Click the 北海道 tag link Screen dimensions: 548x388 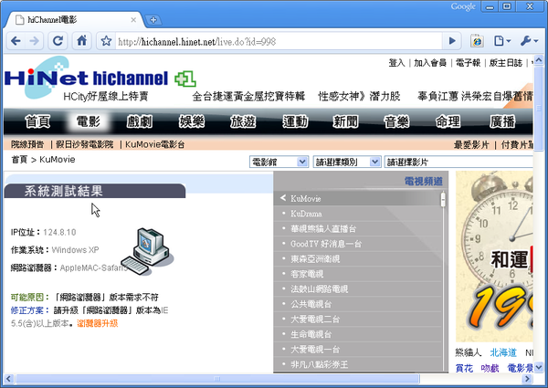click(503, 352)
